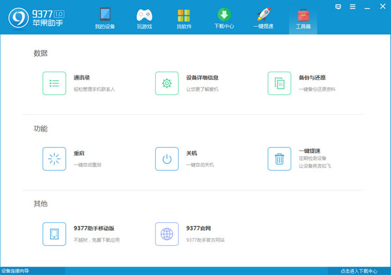Click the 重启 restart icon
391x275 pixels.
coord(55,159)
